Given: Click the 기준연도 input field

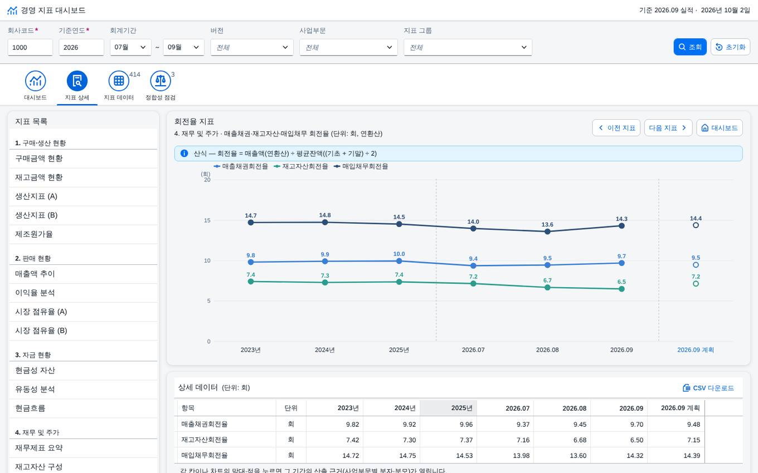Looking at the screenshot, I should [x=81, y=47].
